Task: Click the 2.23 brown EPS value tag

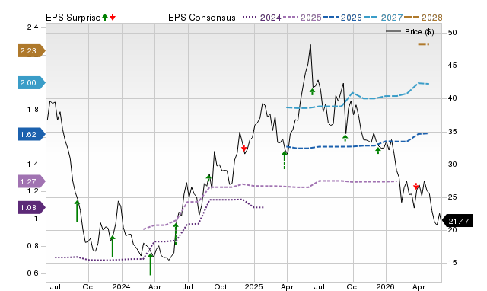Action: 32,51
